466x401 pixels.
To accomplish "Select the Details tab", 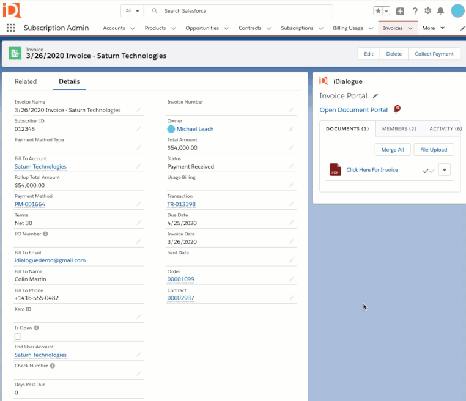I will (x=69, y=81).
